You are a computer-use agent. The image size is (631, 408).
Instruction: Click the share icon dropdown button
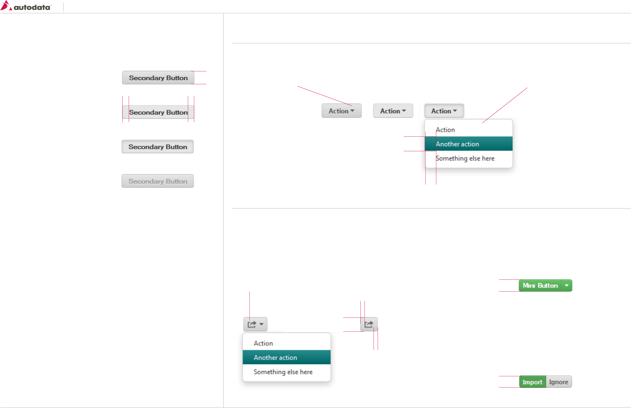255,324
